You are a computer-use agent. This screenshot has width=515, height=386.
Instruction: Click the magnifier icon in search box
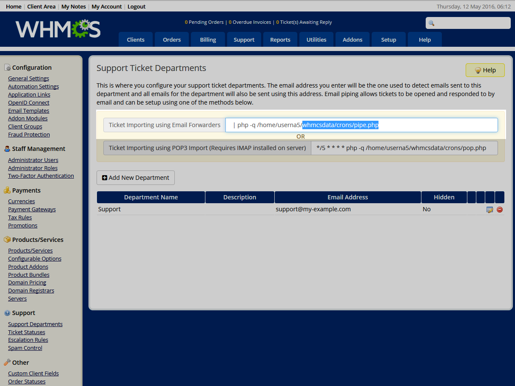[x=431, y=23]
